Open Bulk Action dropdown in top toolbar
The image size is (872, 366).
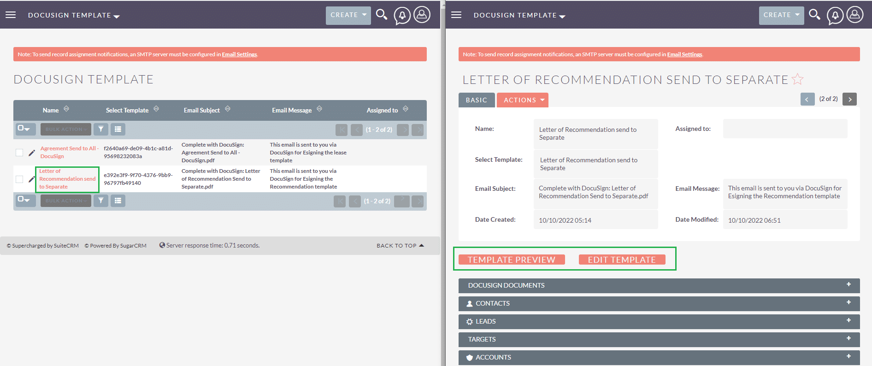[x=66, y=129]
